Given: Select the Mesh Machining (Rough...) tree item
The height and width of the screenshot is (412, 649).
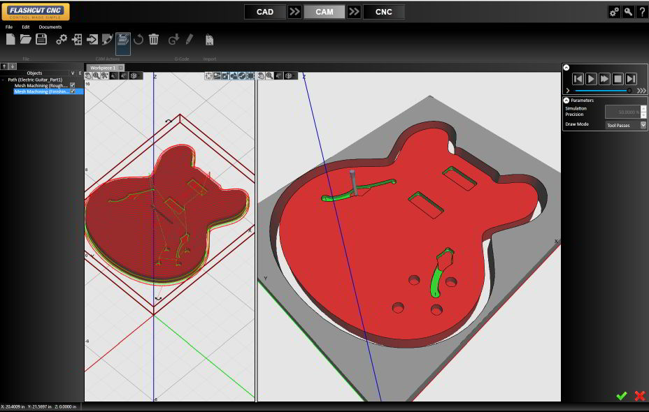Looking at the screenshot, I should pyautogui.click(x=41, y=85).
